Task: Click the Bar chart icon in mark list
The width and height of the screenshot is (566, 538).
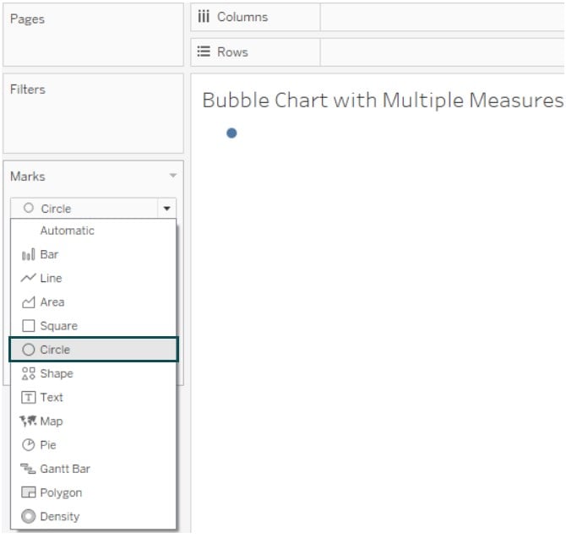Action: point(28,254)
